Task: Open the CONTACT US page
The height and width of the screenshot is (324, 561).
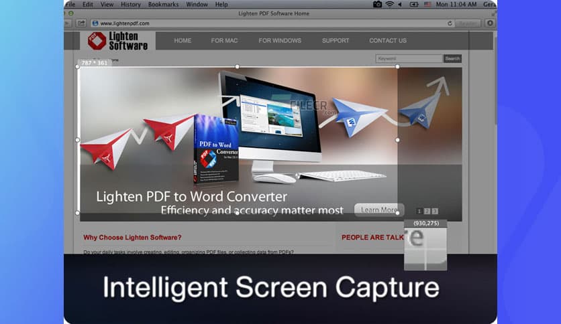Action: click(x=388, y=41)
